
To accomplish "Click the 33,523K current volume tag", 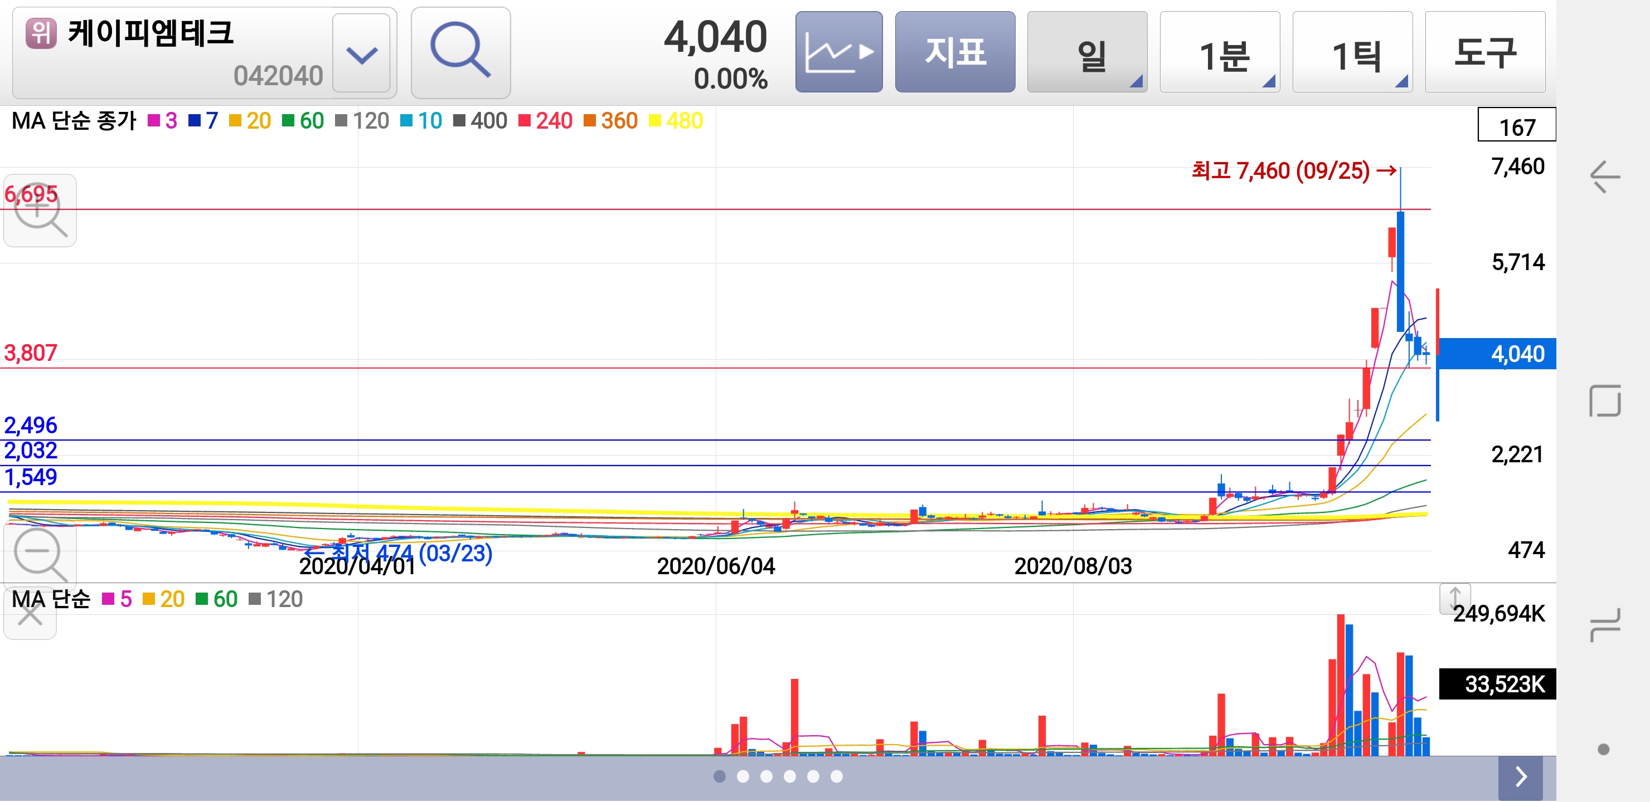I will tap(1497, 684).
